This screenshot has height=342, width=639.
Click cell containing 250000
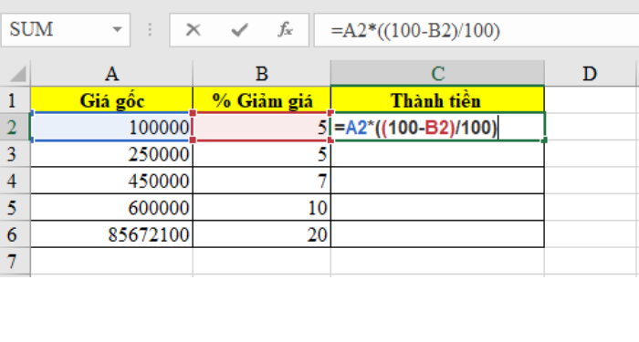pyautogui.click(x=111, y=154)
